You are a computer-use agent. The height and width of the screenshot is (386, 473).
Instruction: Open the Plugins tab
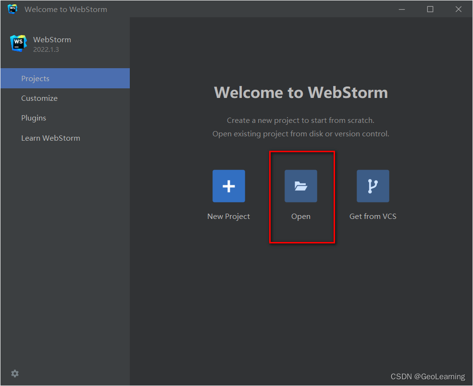[x=65, y=118]
